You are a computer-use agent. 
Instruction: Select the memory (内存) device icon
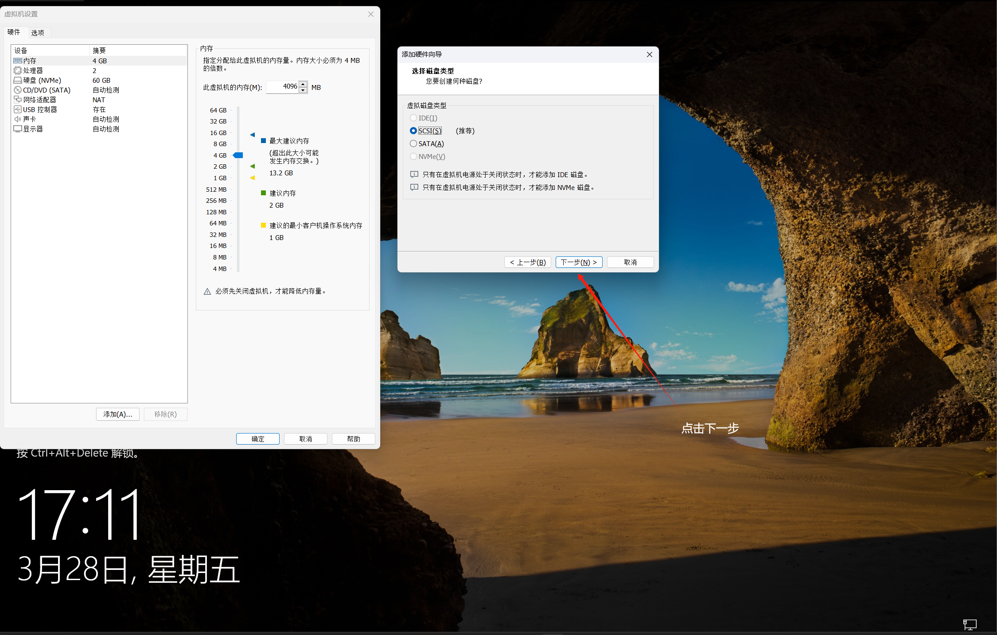coord(18,61)
